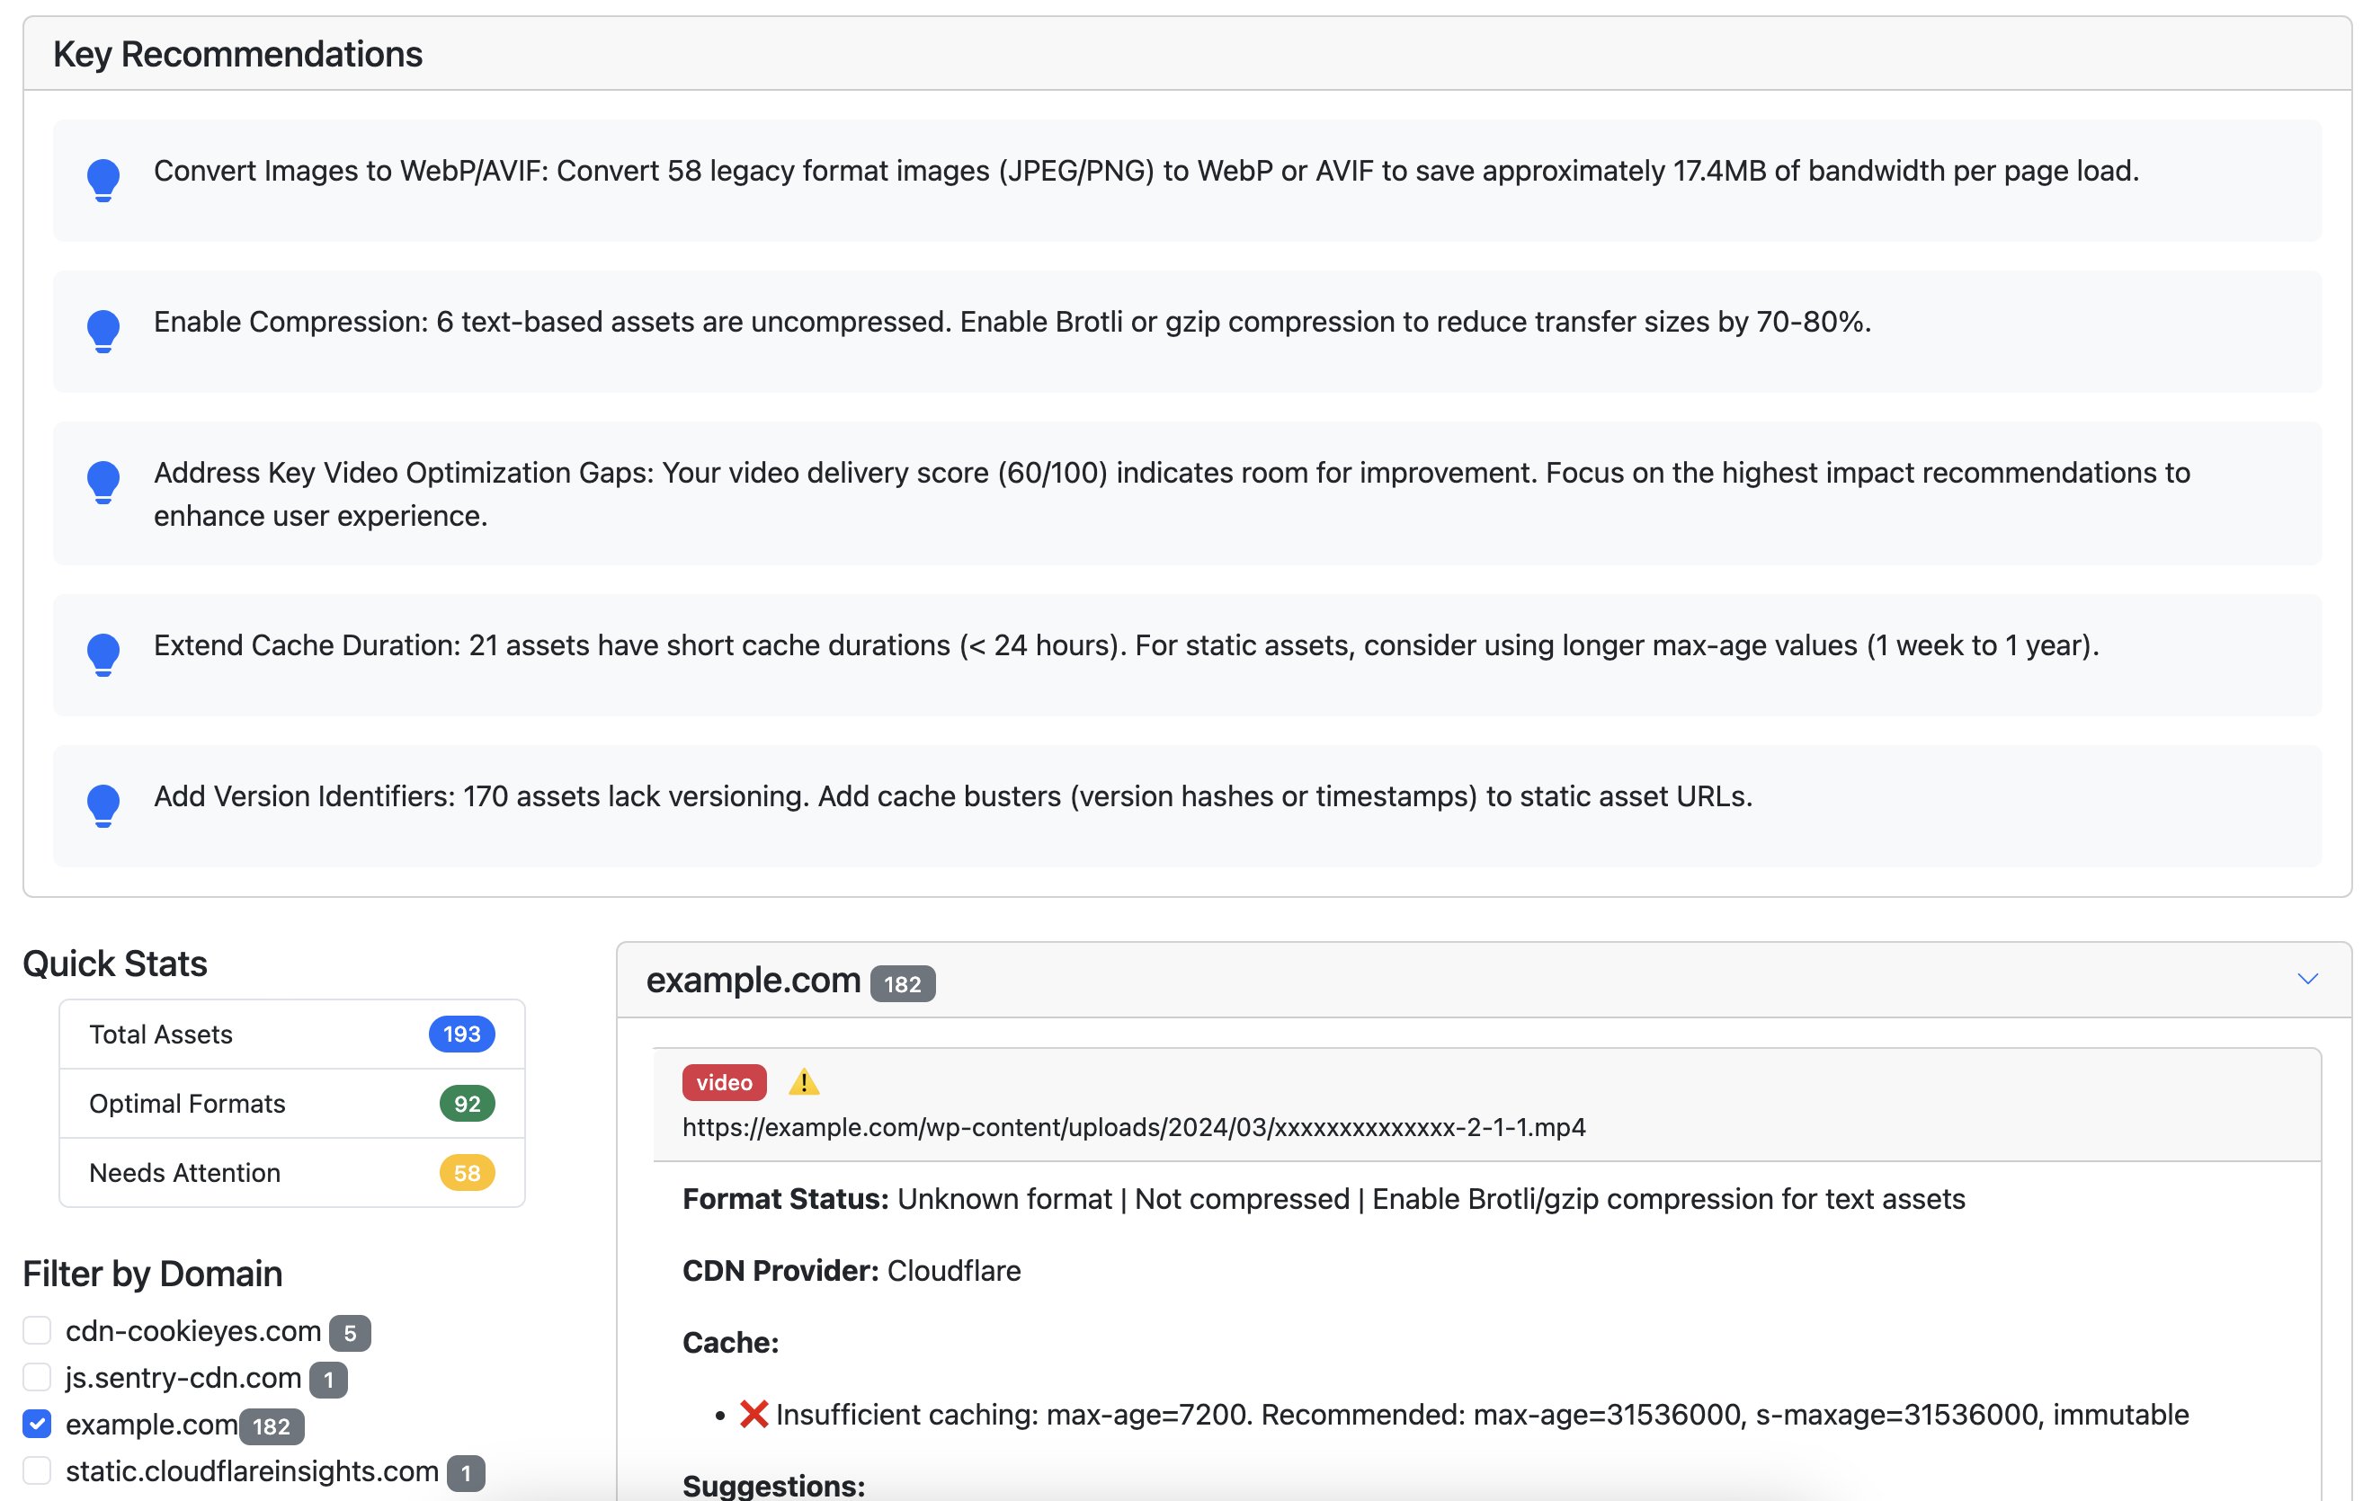Open the mp4 asset URL link
Viewport: 2372px width, 1501px height.
[1132, 1127]
